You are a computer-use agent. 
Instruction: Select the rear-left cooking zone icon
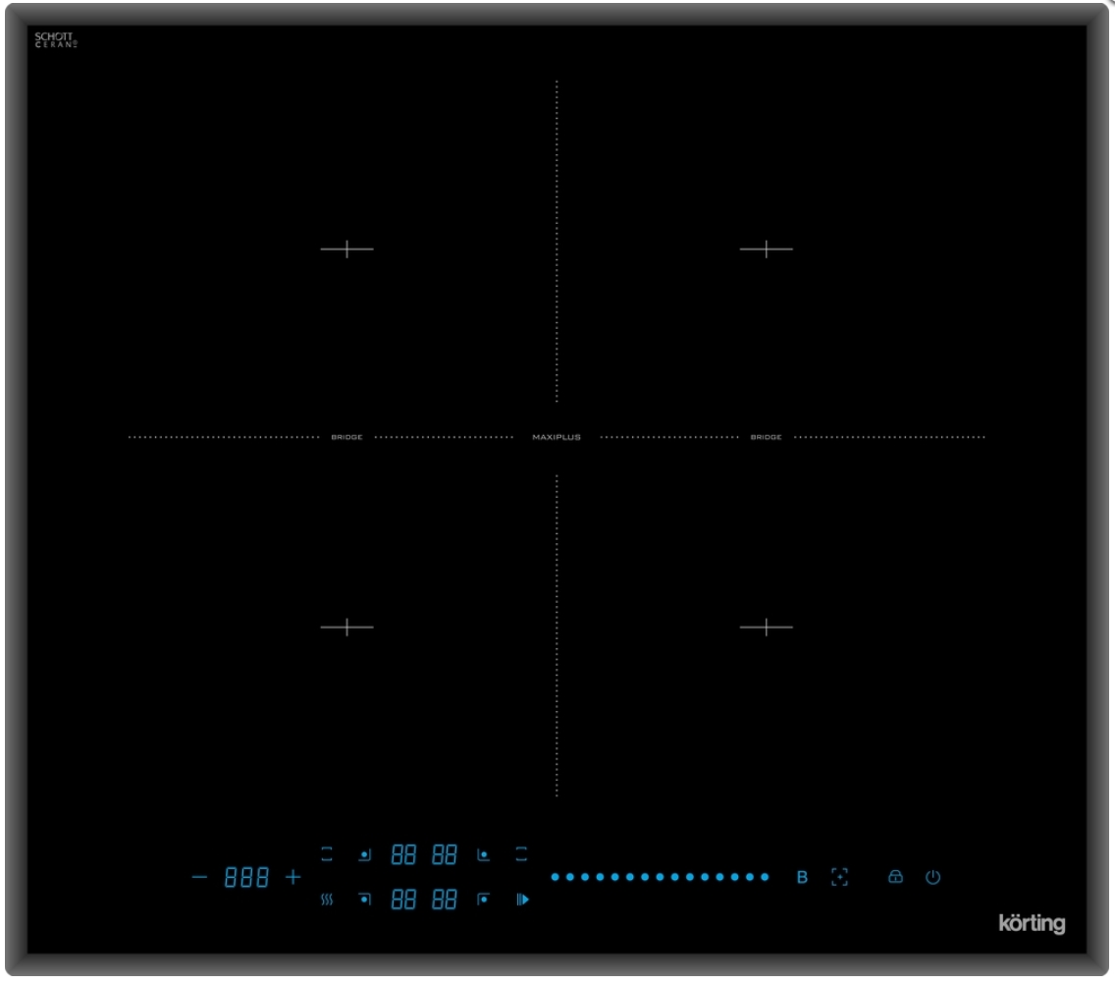click(x=364, y=854)
